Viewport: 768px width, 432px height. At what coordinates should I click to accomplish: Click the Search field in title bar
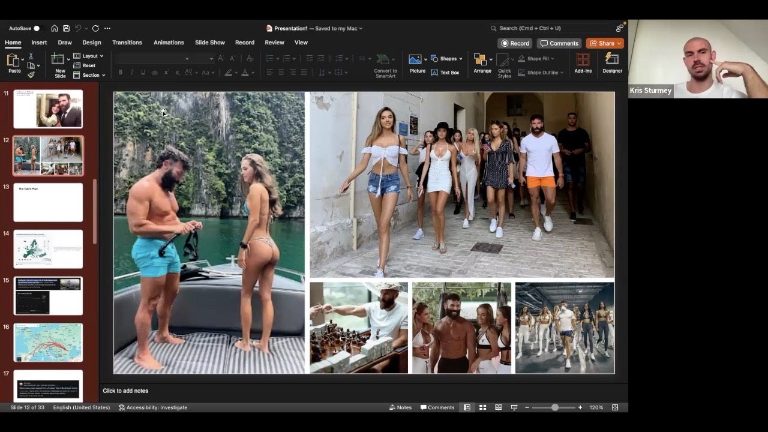coord(549,28)
